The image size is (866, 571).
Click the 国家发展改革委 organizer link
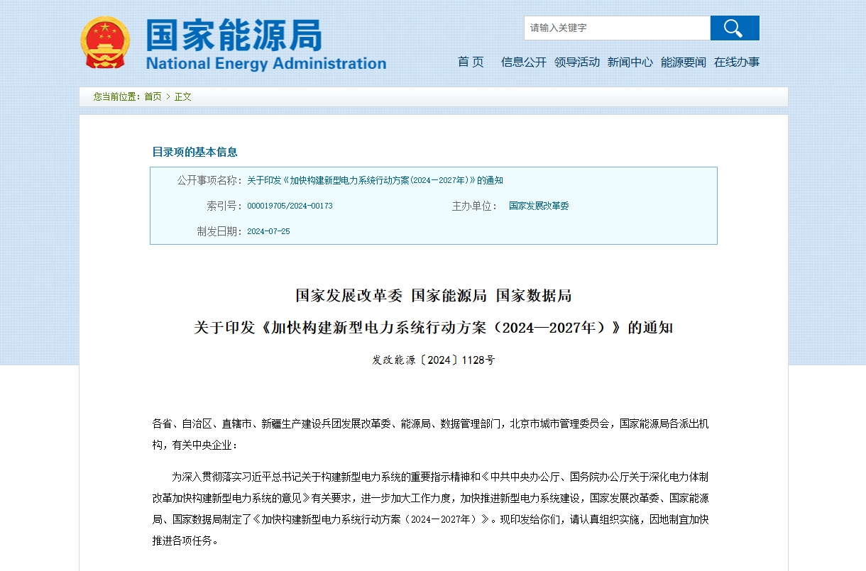539,206
